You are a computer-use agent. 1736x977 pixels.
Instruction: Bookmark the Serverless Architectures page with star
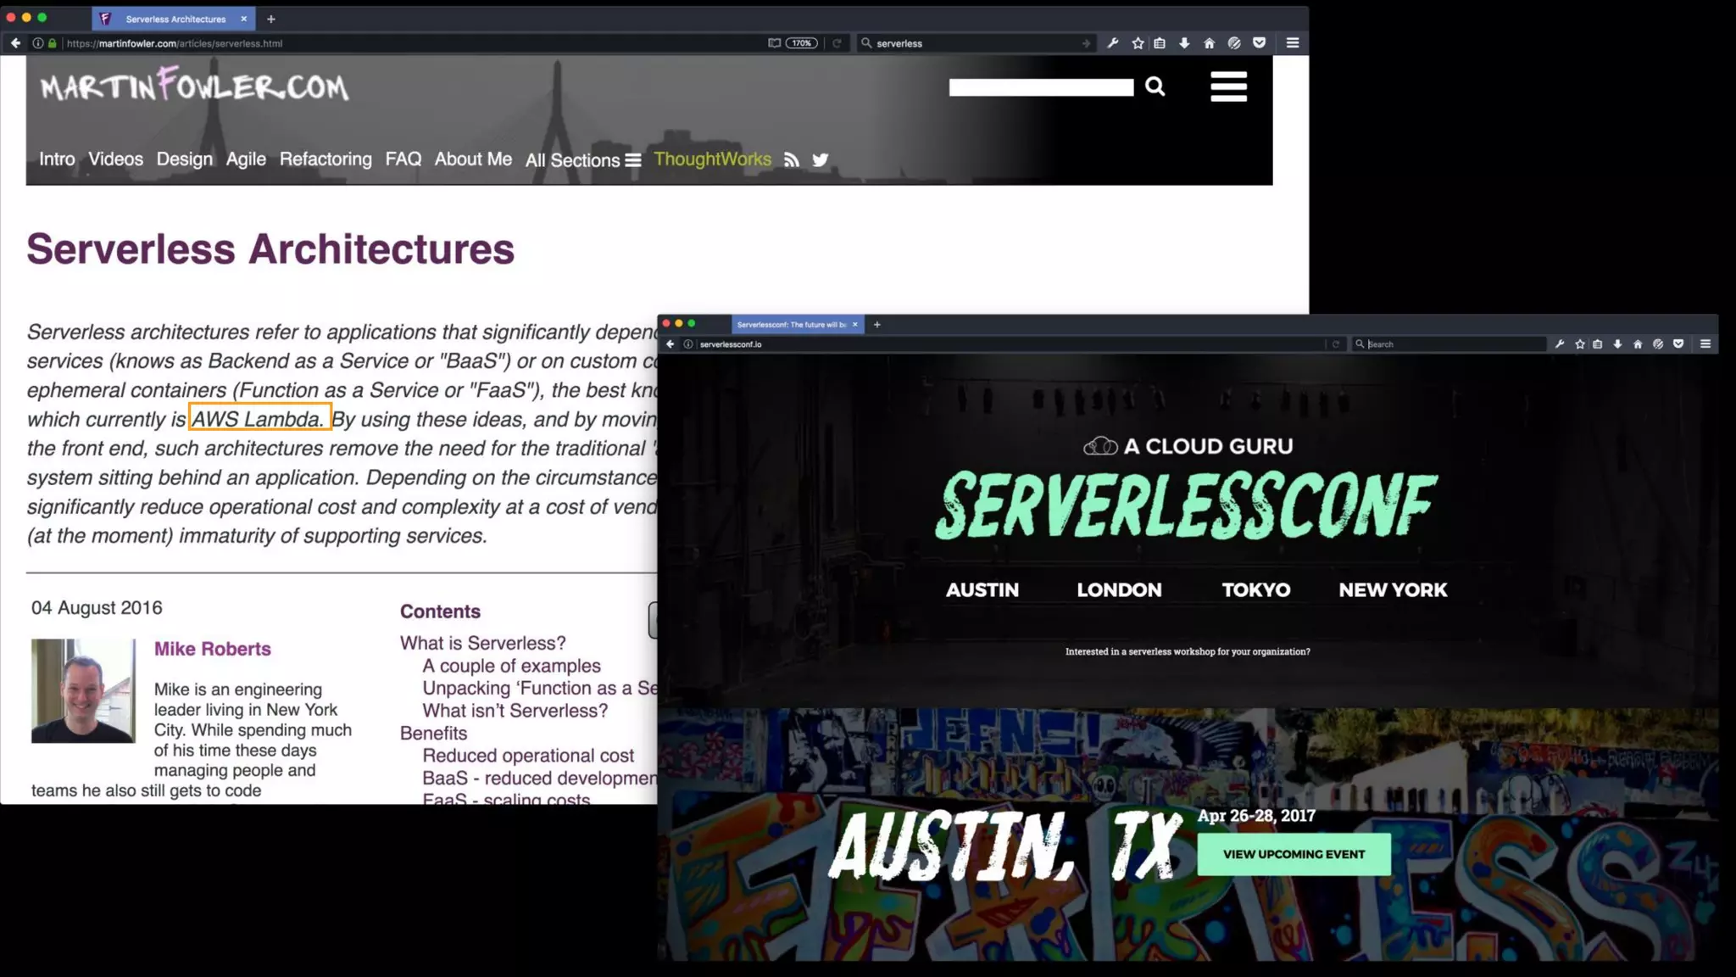pos(1138,43)
